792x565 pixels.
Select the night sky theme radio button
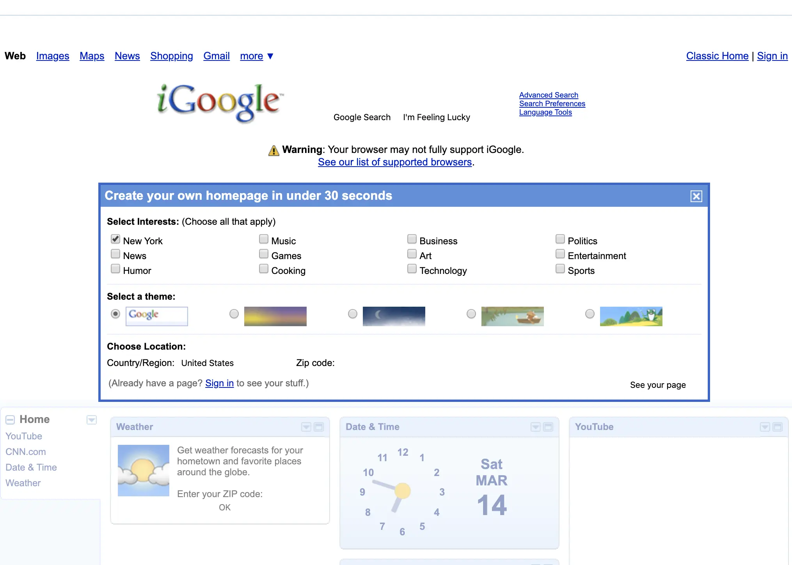[353, 314]
